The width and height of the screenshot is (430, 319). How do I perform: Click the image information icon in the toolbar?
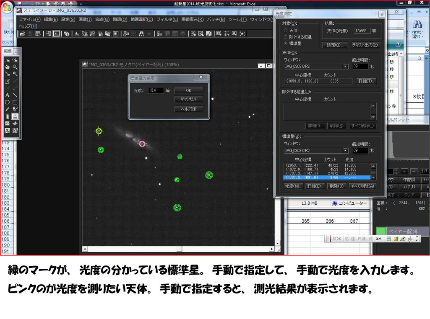[x=66, y=33]
